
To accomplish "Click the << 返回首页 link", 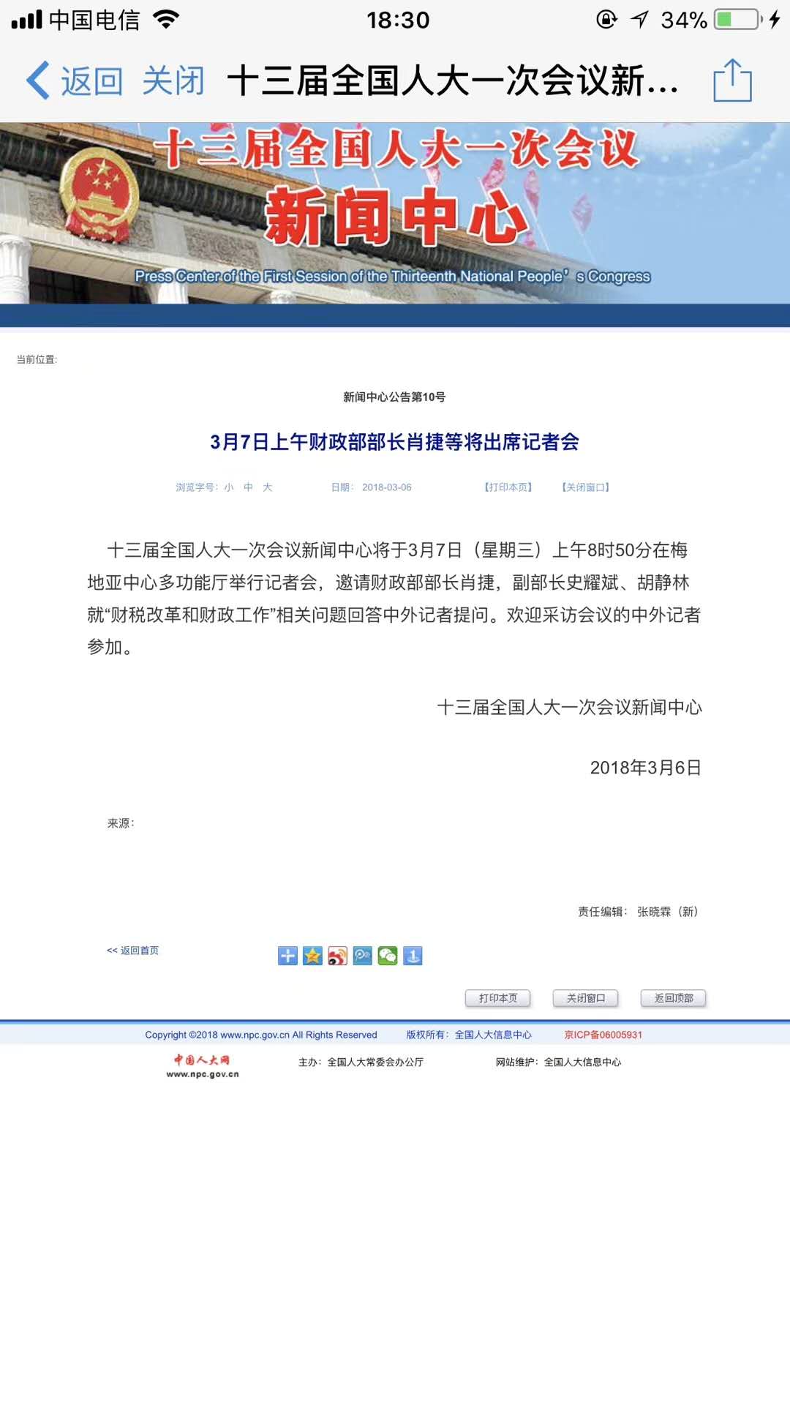I will 132,951.
